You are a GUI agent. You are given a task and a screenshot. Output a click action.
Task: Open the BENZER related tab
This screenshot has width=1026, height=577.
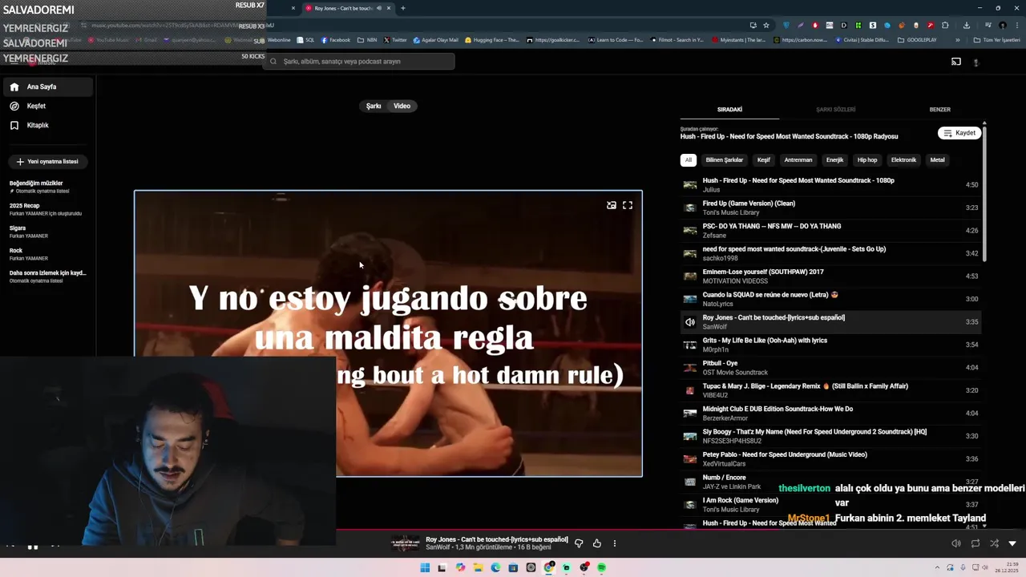[x=939, y=109]
